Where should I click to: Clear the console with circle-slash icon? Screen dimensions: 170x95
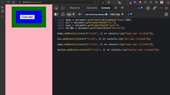[x=63, y=14]
